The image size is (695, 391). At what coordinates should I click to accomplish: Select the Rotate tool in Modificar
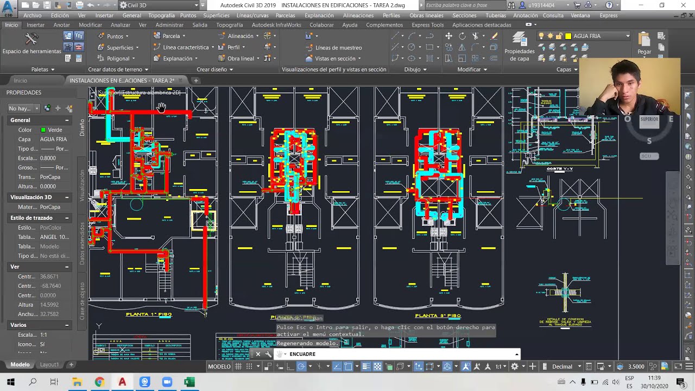(x=462, y=36)
